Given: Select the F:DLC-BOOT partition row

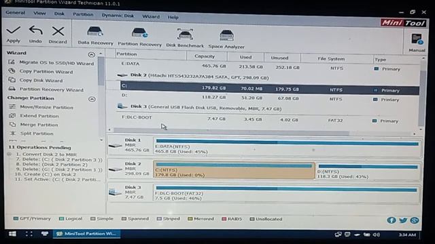Looking at the screenshot, I should pos(269,119).
